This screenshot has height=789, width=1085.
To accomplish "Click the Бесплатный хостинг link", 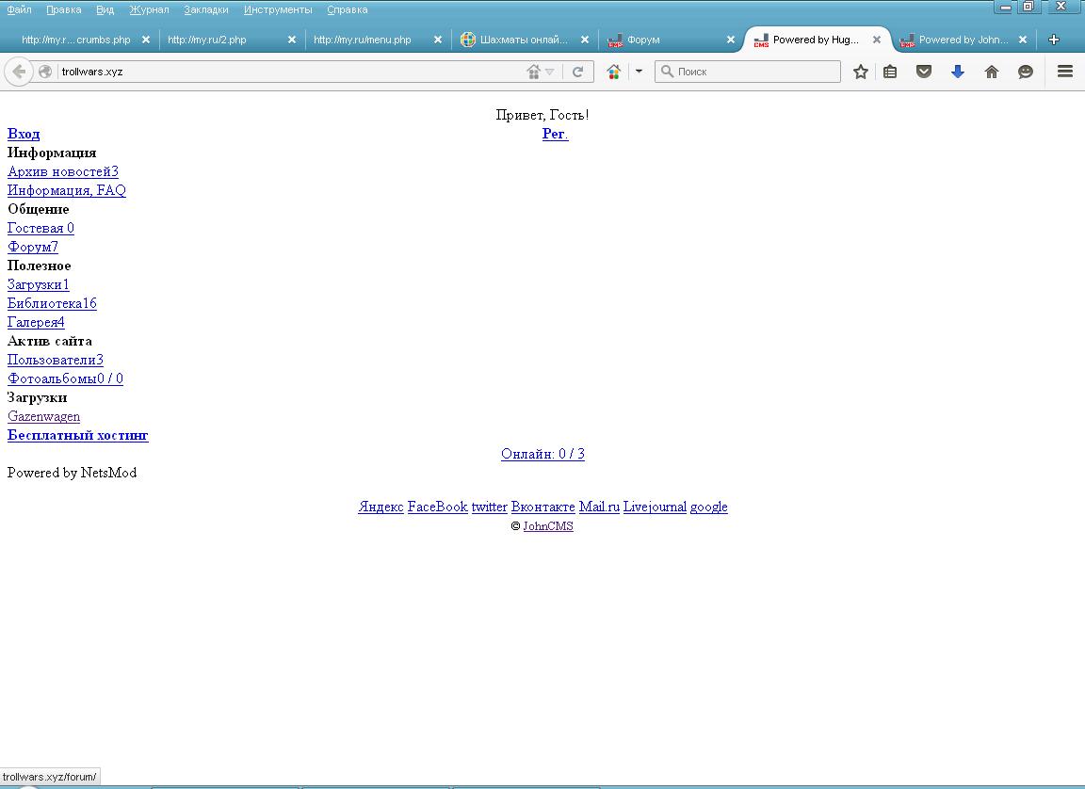I will click(77, 435).
